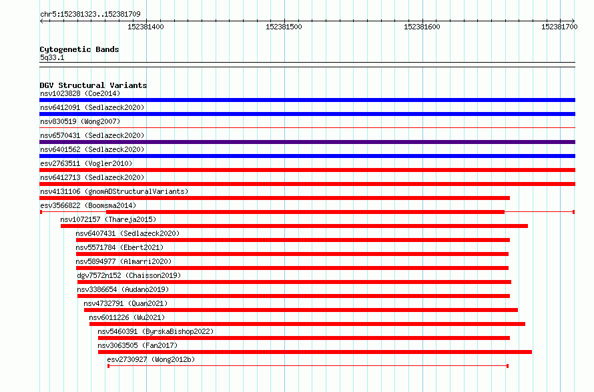Select the 5q33.1 band label
This screenshot has height=392, width=594.
[x=52, y=57]
